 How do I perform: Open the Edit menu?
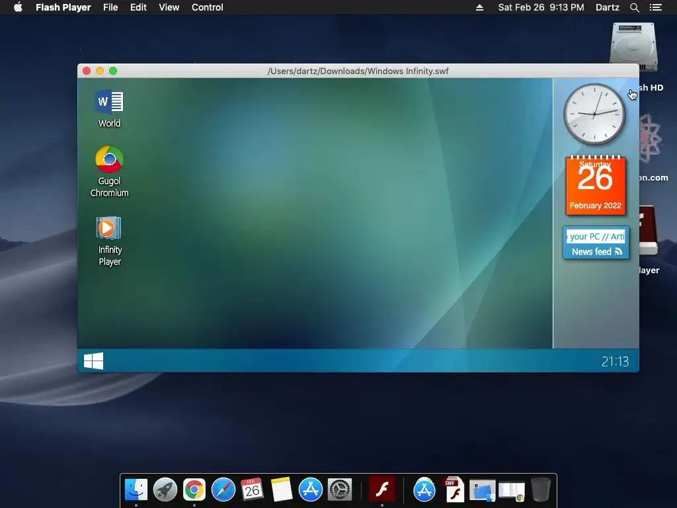tap(138, 7)
